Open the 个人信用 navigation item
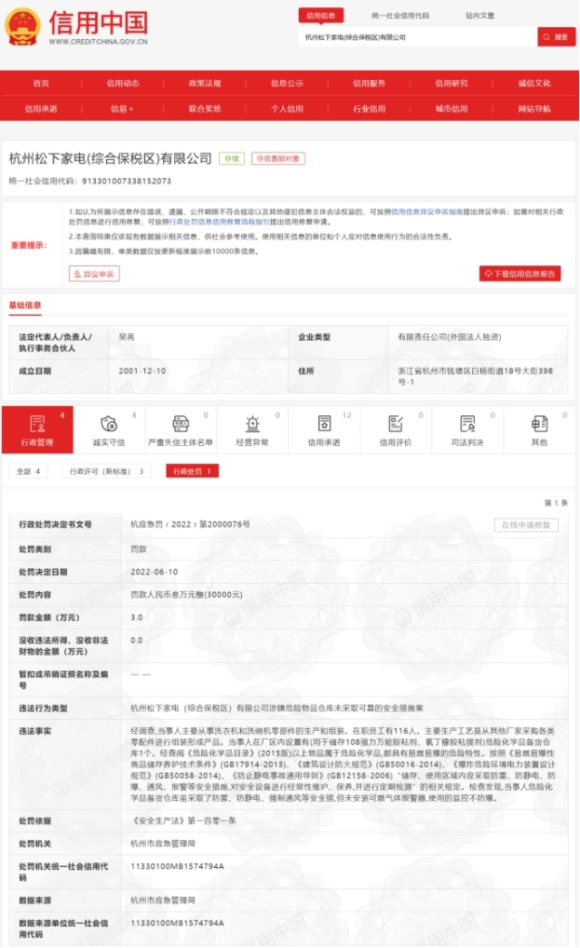The height and width of the screenshot is (948, 580). pos(287,109)
